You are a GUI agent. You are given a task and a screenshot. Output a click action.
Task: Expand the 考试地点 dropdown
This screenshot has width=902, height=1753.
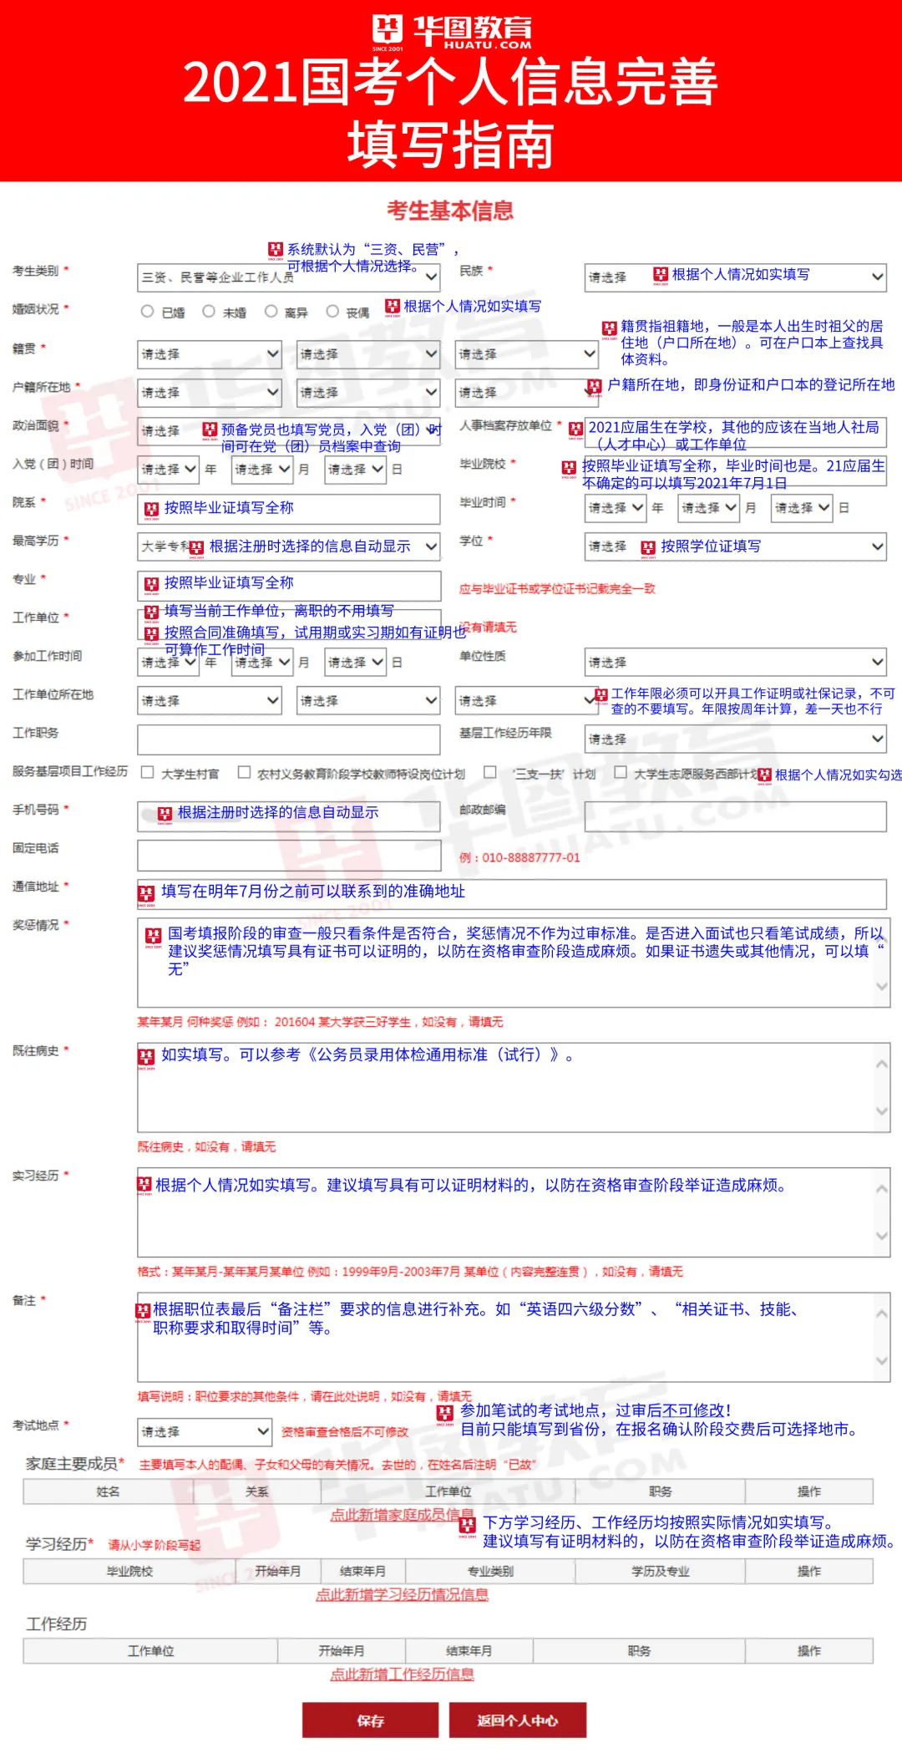pos(205,1431)
